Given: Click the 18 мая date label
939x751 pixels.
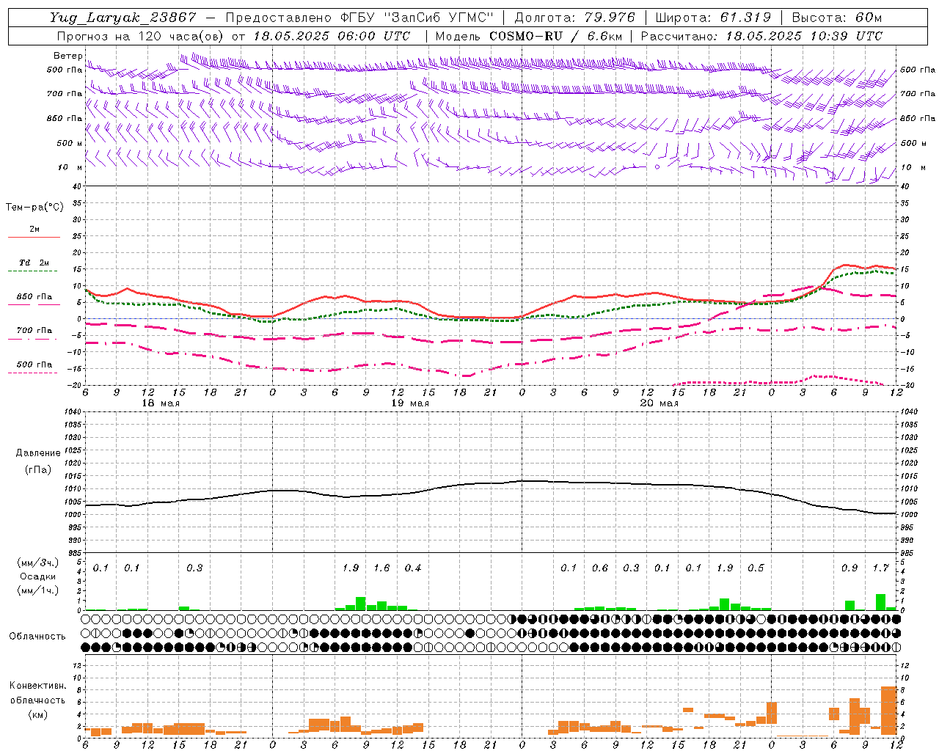Looking at the screenshot, I should pyautogui.click(x=159, y=403).
